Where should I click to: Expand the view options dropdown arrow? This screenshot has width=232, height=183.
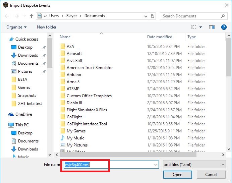201,27
